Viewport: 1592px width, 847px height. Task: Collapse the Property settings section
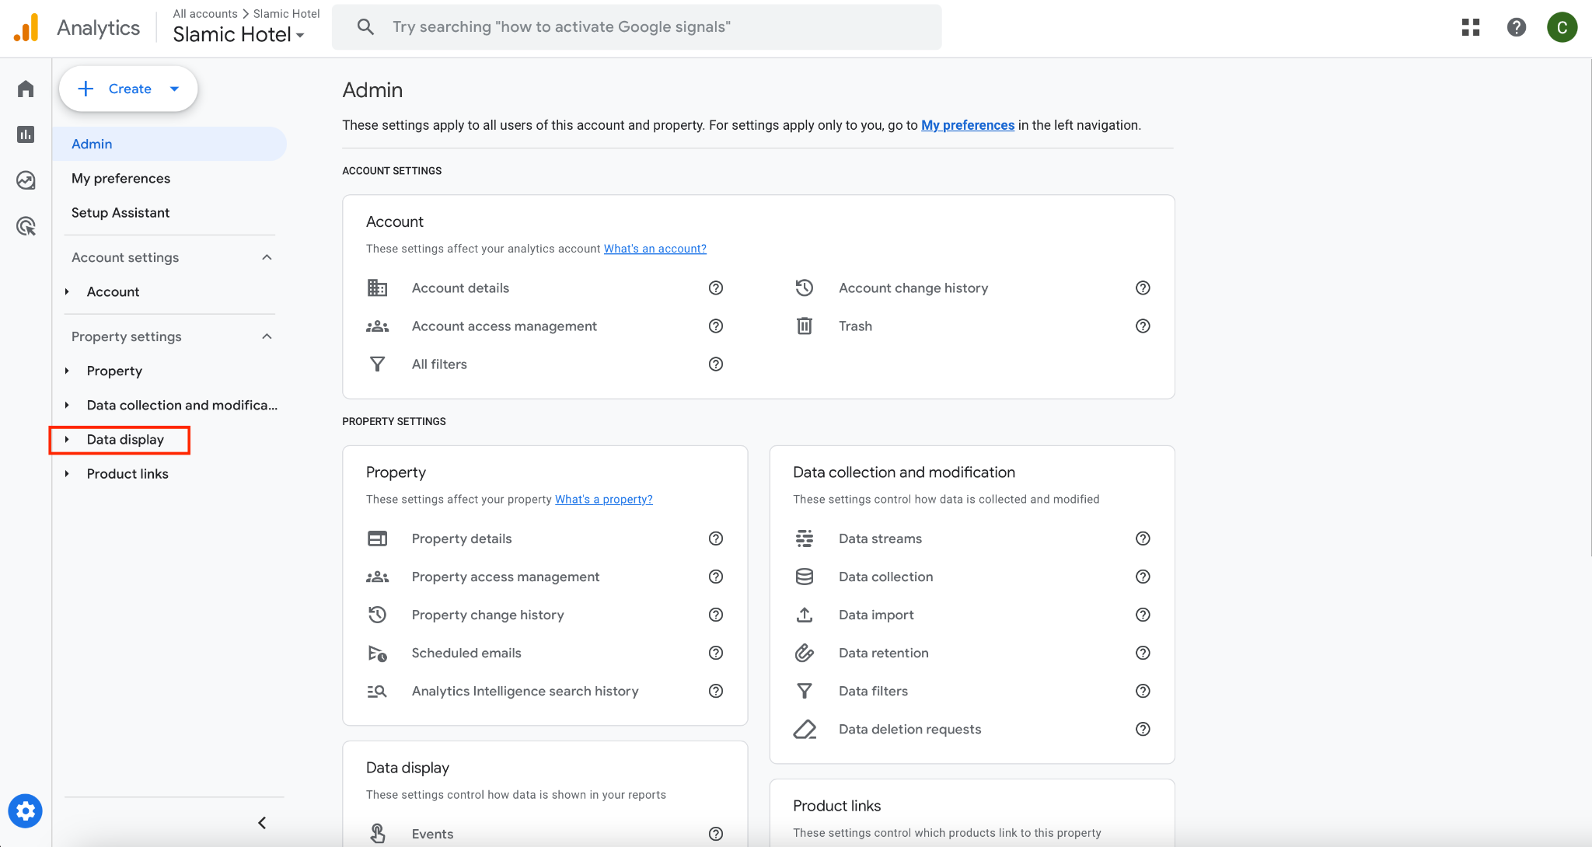pos(267,336)
